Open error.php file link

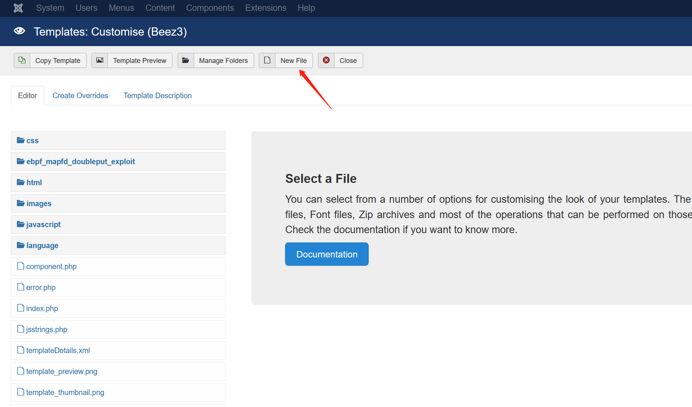tap(41, 287)
